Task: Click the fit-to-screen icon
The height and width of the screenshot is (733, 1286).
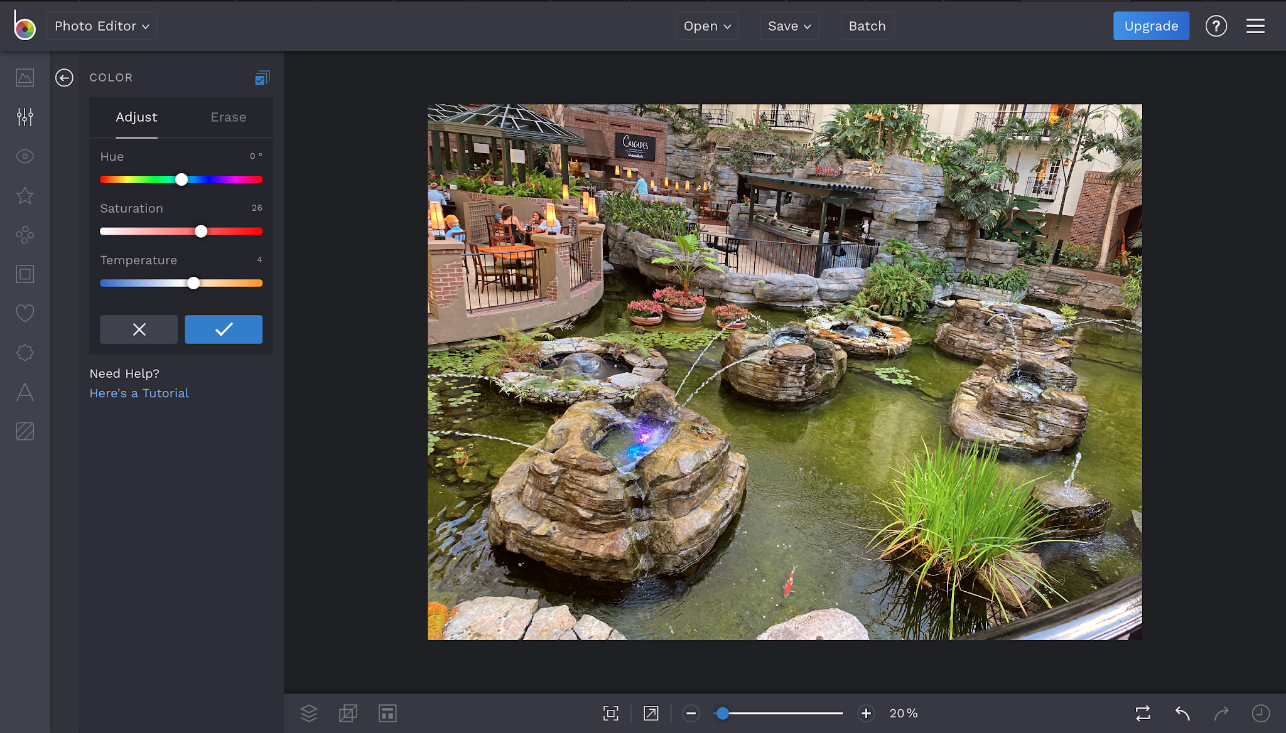Action: pos(610,713)
